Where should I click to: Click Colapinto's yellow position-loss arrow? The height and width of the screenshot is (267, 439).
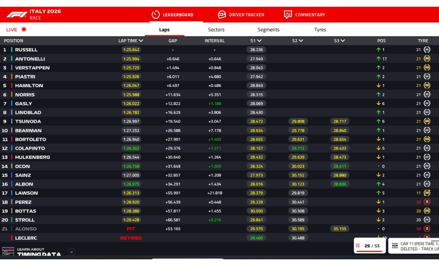coord(379,148)
